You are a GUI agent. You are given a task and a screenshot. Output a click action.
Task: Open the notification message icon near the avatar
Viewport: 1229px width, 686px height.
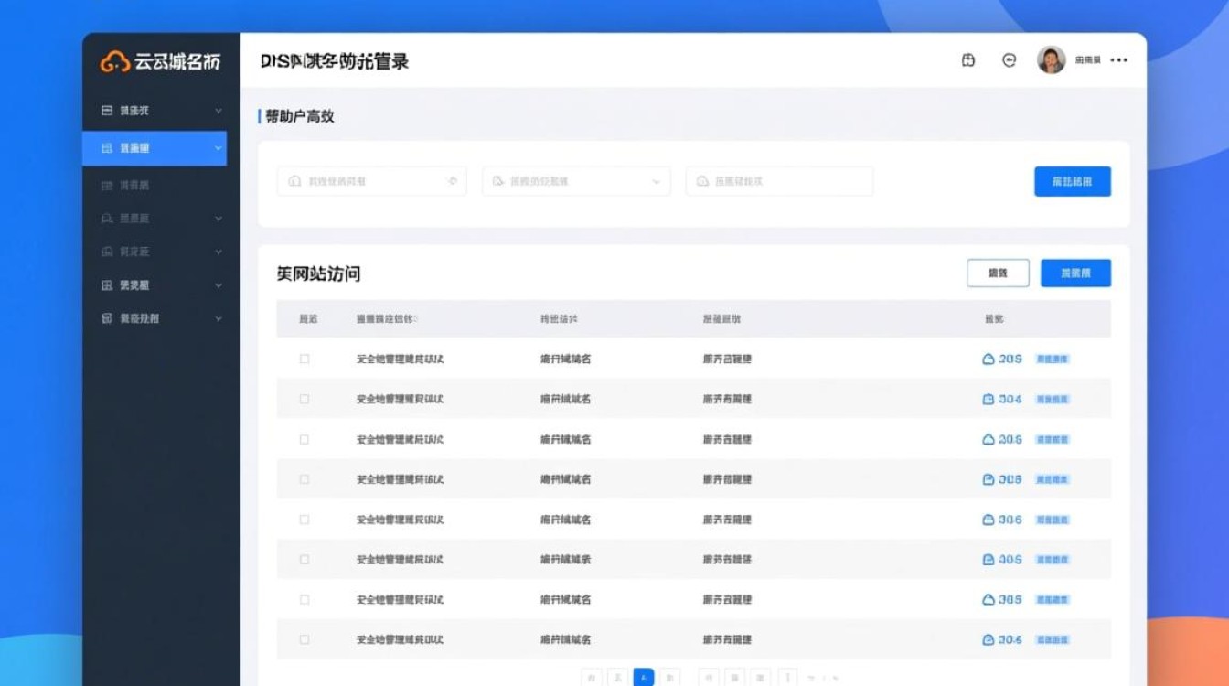(1009, 59)
